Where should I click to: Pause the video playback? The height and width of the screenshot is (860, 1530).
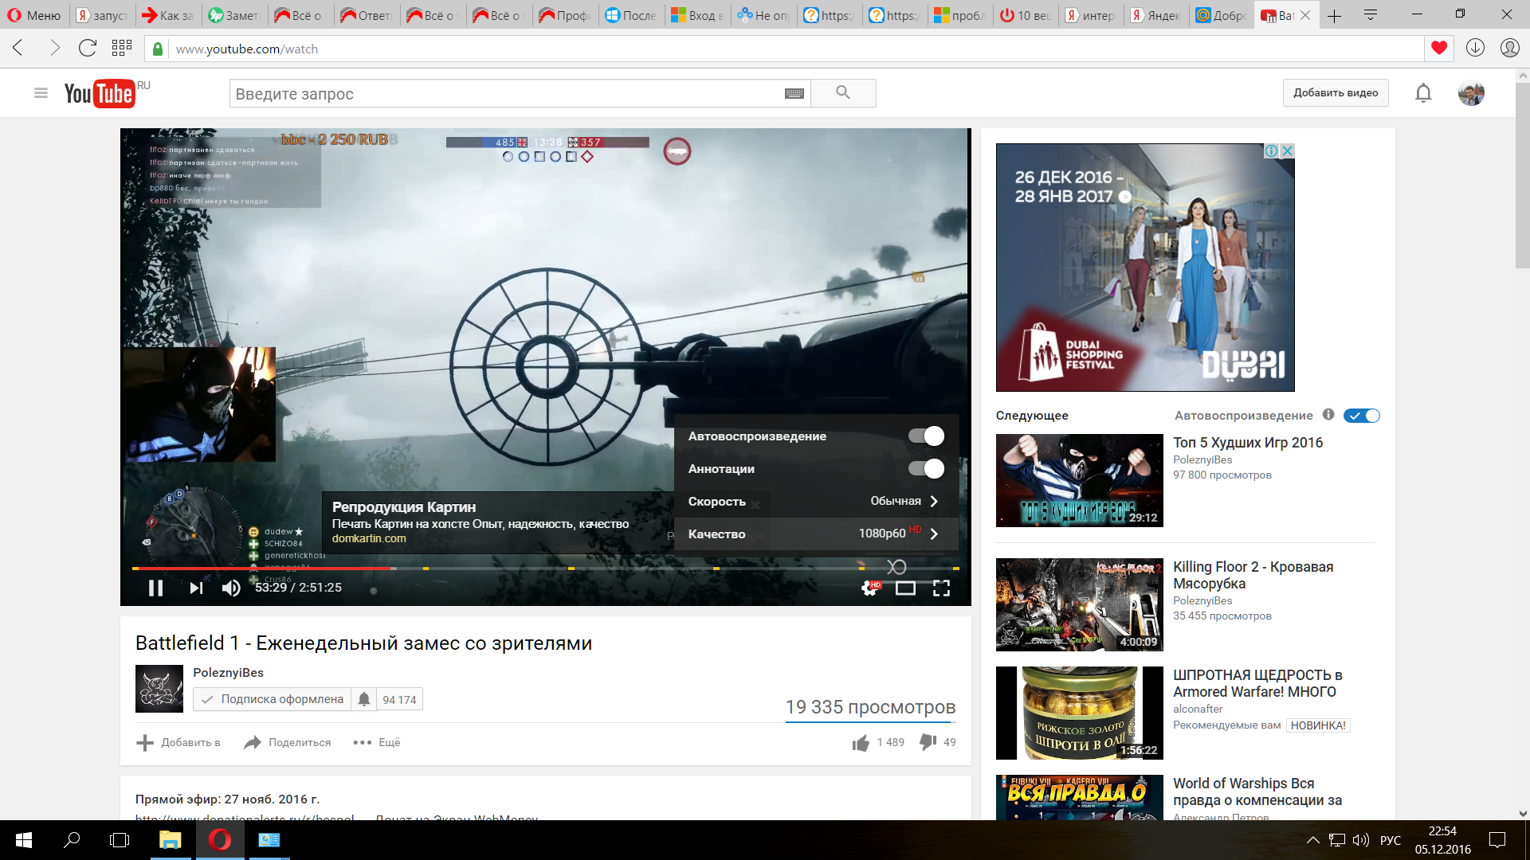pyautogui.click(x=155, y=588)
